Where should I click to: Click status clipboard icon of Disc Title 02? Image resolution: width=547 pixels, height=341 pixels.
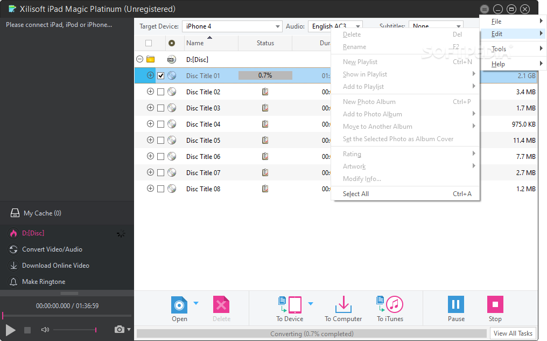click(265, 92)
